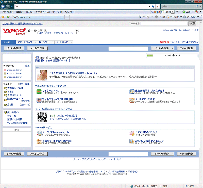Click the Print icon in command bar
The width and height of the screenshot is (203, 188).
156,17
